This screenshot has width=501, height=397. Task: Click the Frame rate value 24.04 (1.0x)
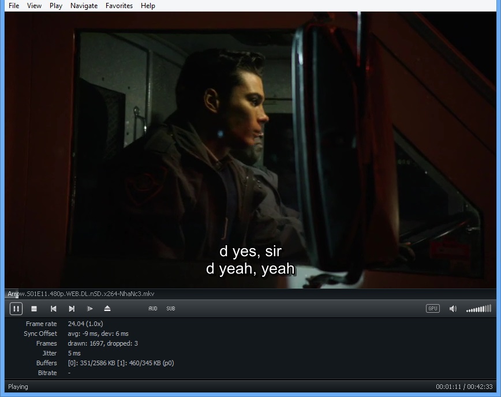click(x=85, y=324)
